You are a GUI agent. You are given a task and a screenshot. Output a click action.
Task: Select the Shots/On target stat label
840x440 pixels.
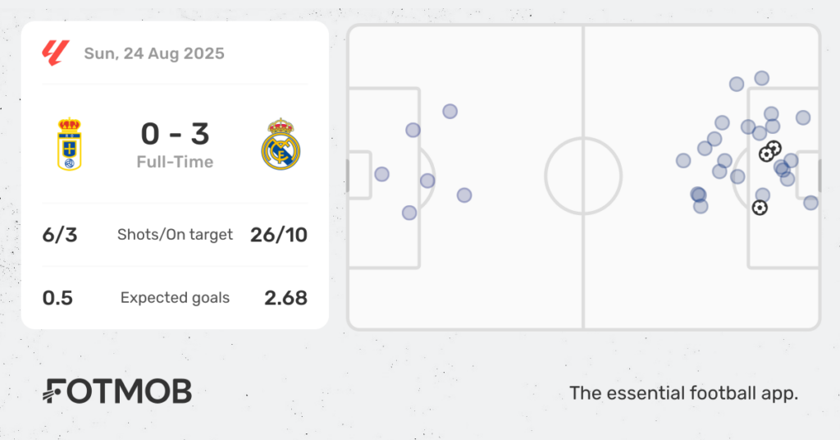click(x=176, y=235)
